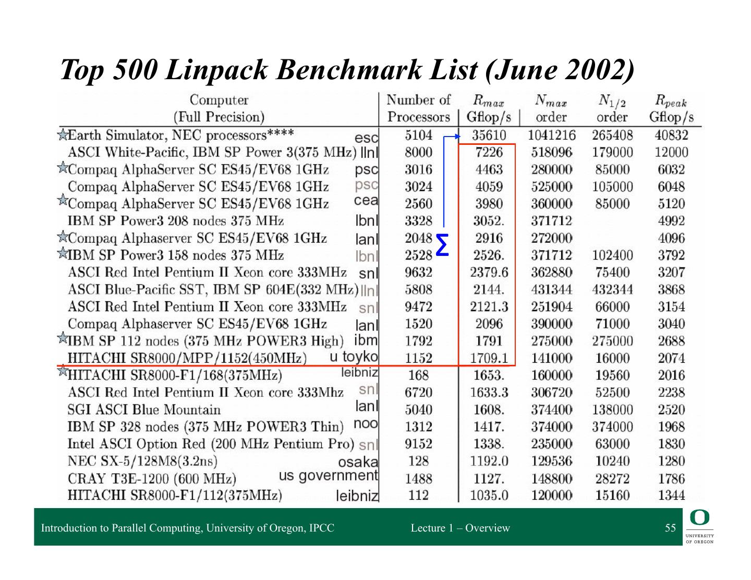Click the blue sigma summation symbol
The width and height of the screenshot is (751, 580).
click(442, 245)
